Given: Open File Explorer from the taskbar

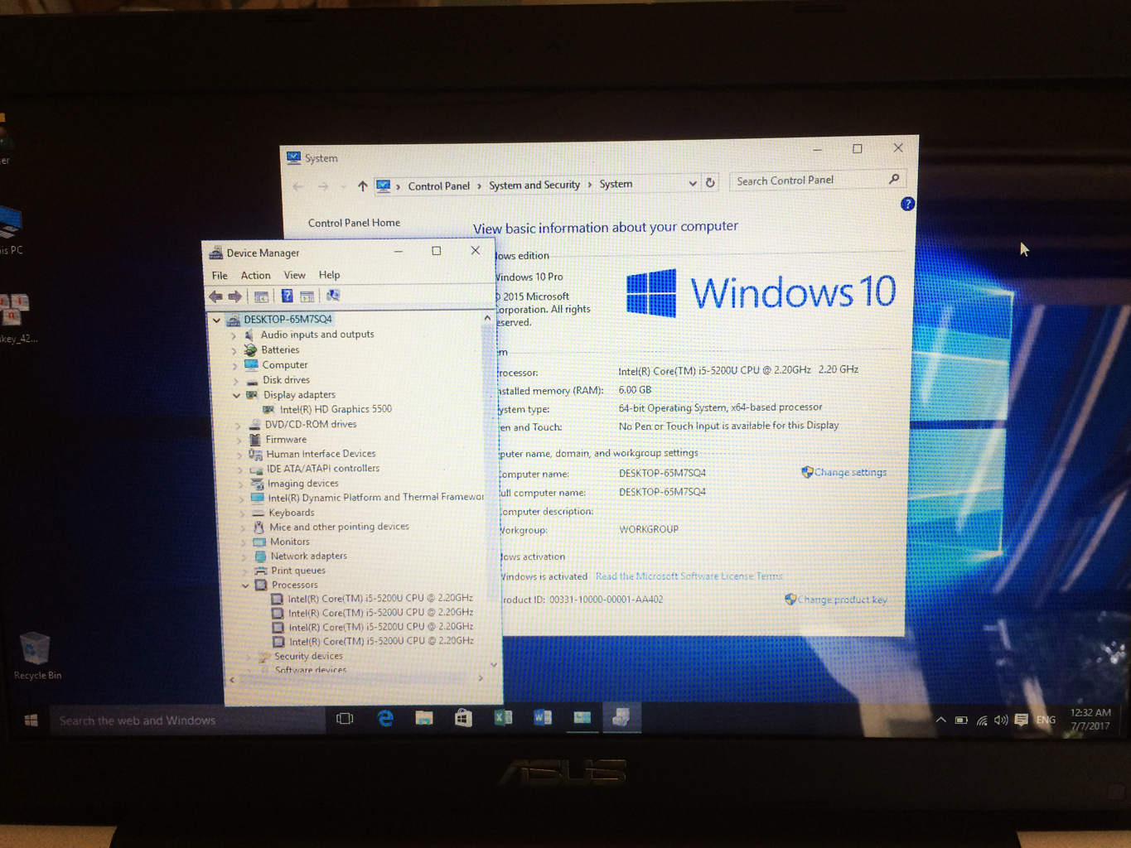Looking at the screenshot, I should (424, 718).
